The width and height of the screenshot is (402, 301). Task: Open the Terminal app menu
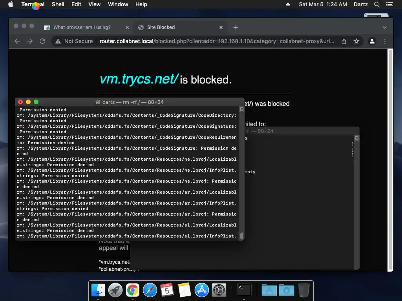tap(33, 4)
